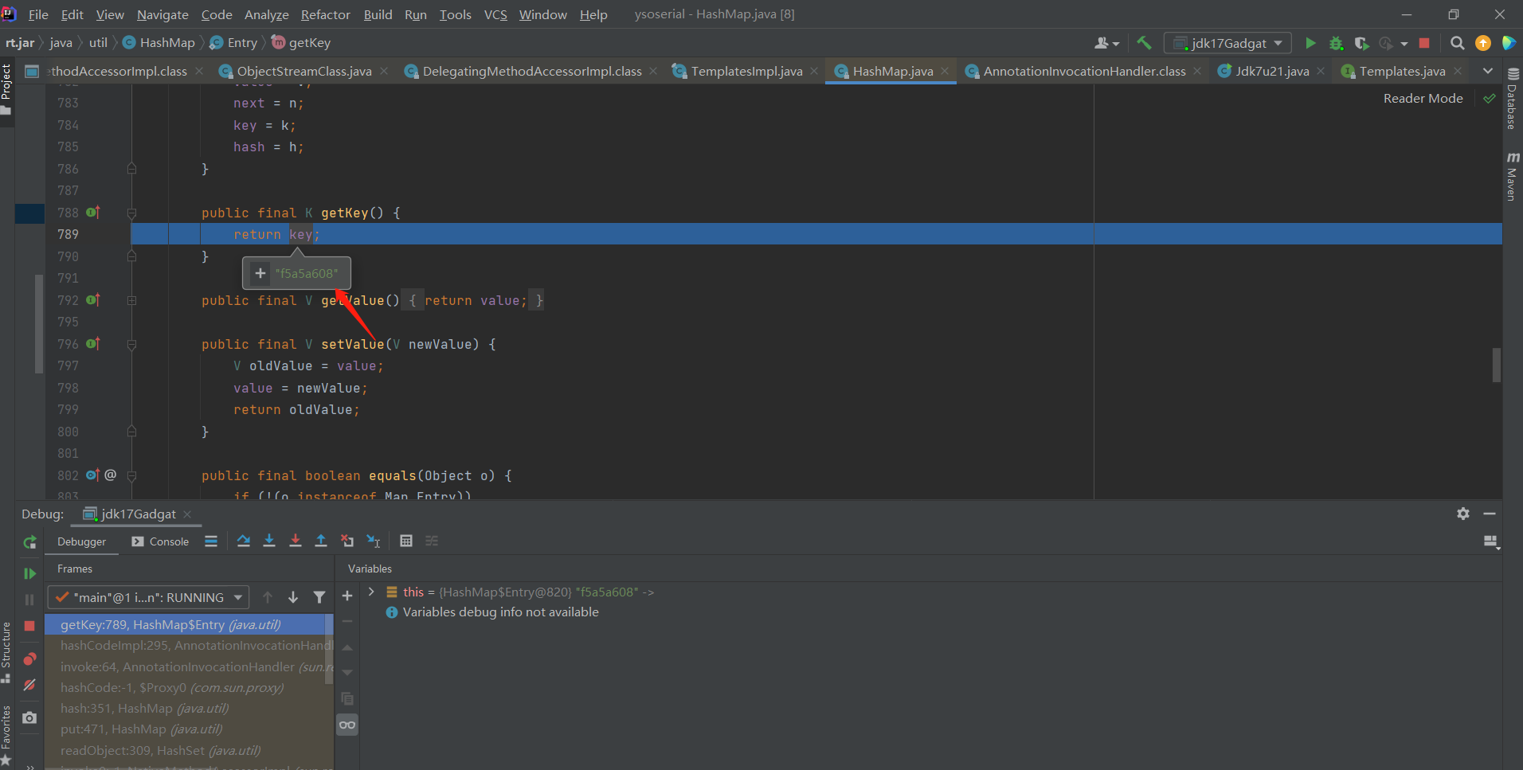Expand the 'this' variable node
Viewport: 1523px width, 770px height.
click(371, 592)
